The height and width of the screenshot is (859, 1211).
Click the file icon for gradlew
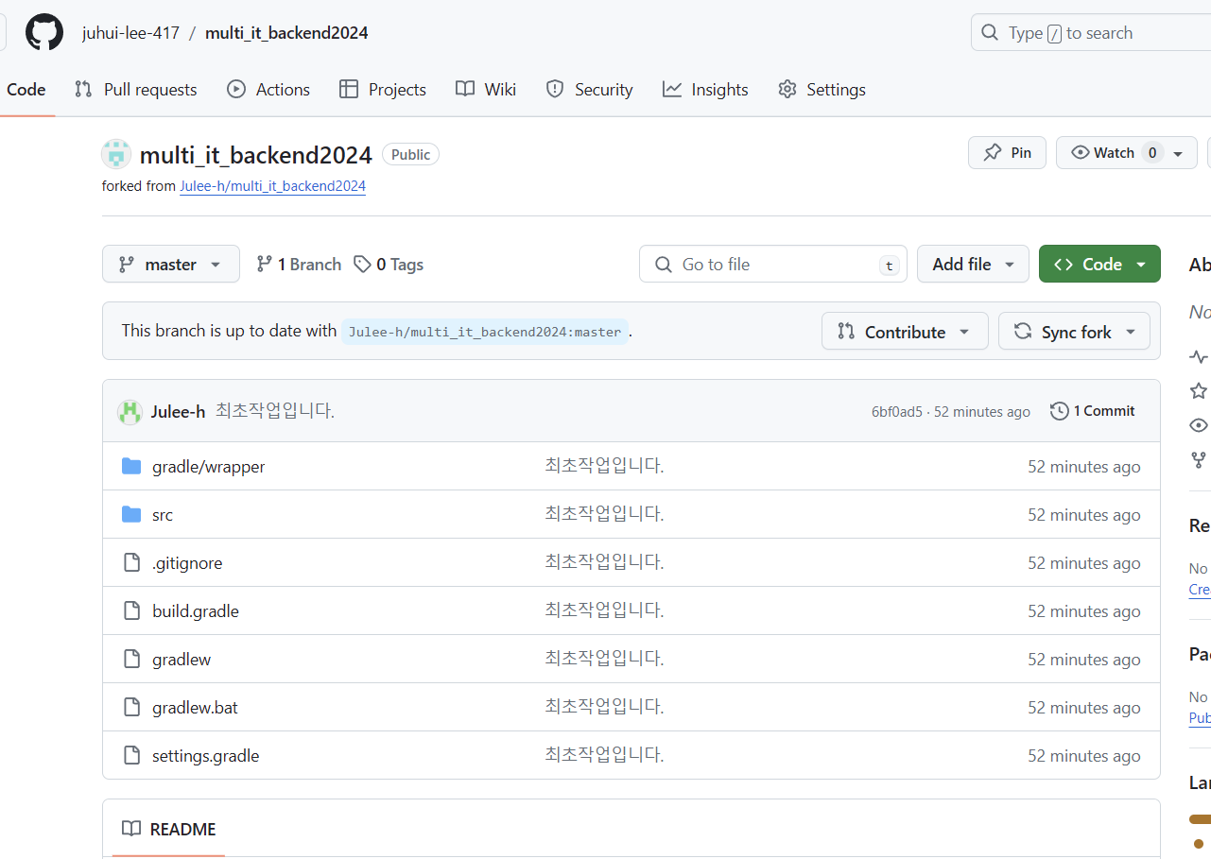(x=132, y=660)
